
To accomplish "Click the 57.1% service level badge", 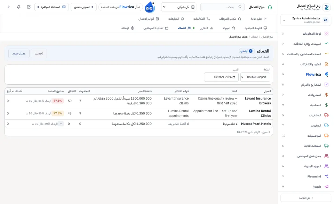I will tap(58, 101).
